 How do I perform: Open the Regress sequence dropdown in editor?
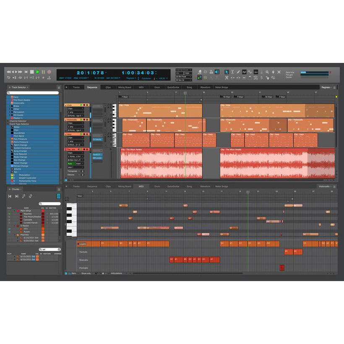coord(326,87)
